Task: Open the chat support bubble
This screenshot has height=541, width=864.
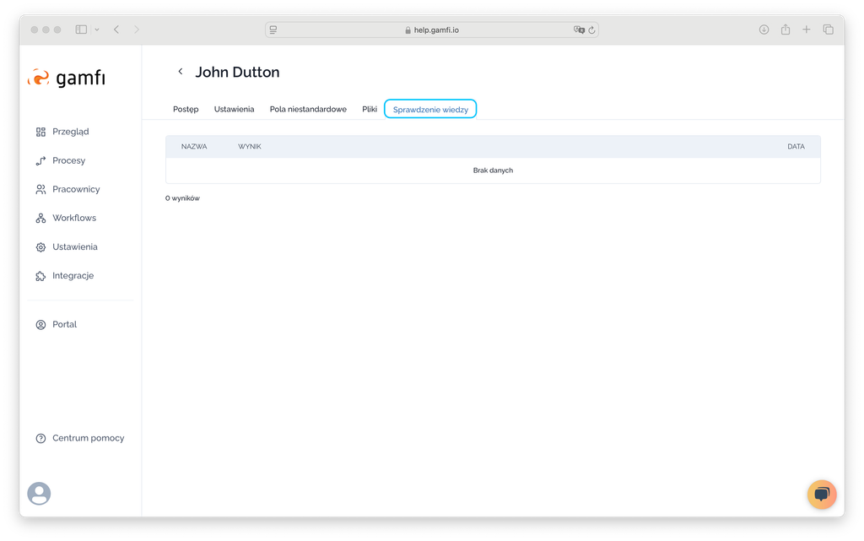Action: pyautogui.click(x=822, y=494)
